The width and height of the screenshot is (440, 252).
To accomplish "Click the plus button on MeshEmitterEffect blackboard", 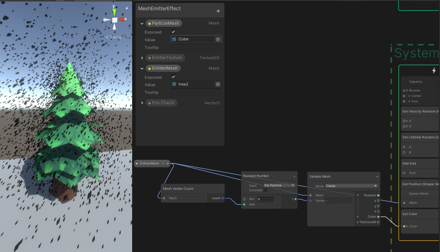I will [x=218, y=11].
